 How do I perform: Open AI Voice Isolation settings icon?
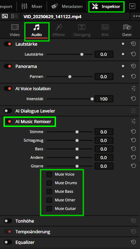[133, 88]
